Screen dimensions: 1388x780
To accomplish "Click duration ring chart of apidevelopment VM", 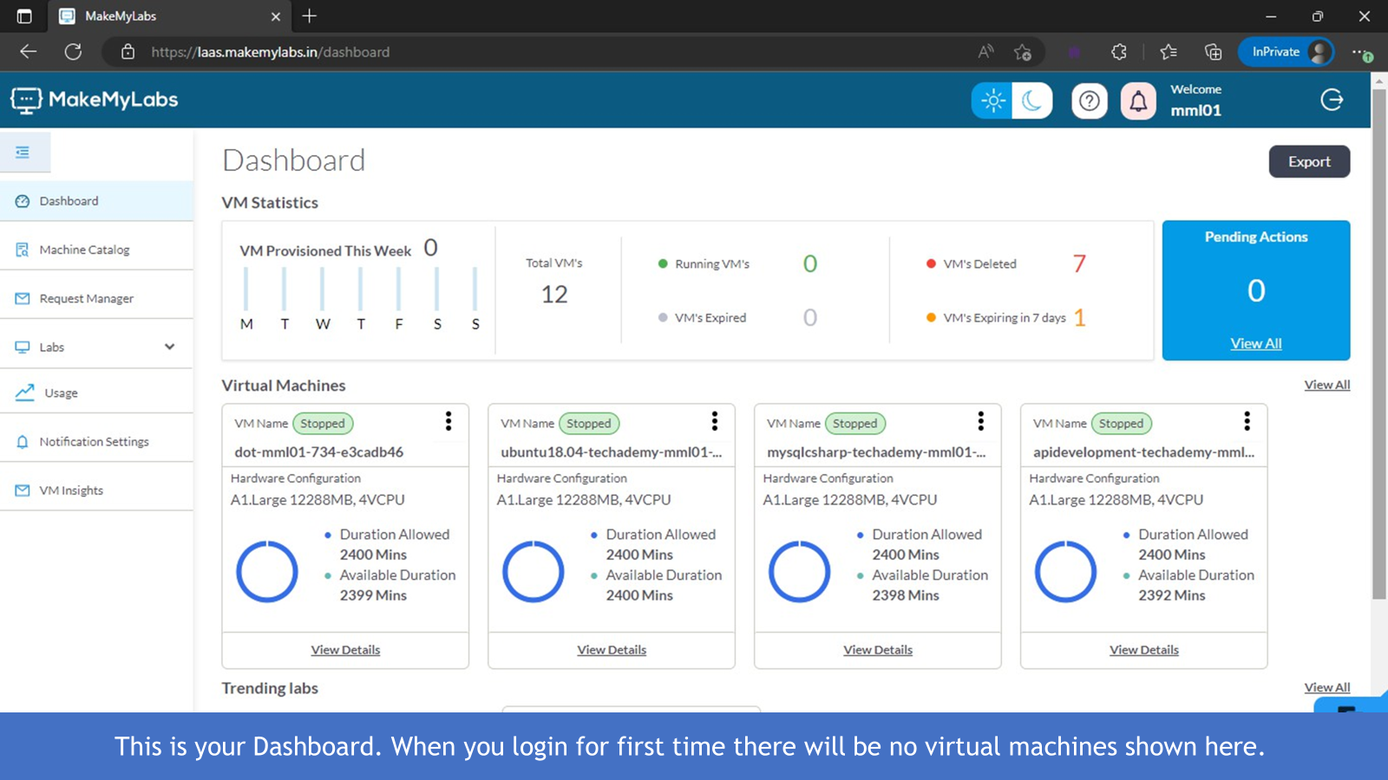I will click(x=1066, y=572).
